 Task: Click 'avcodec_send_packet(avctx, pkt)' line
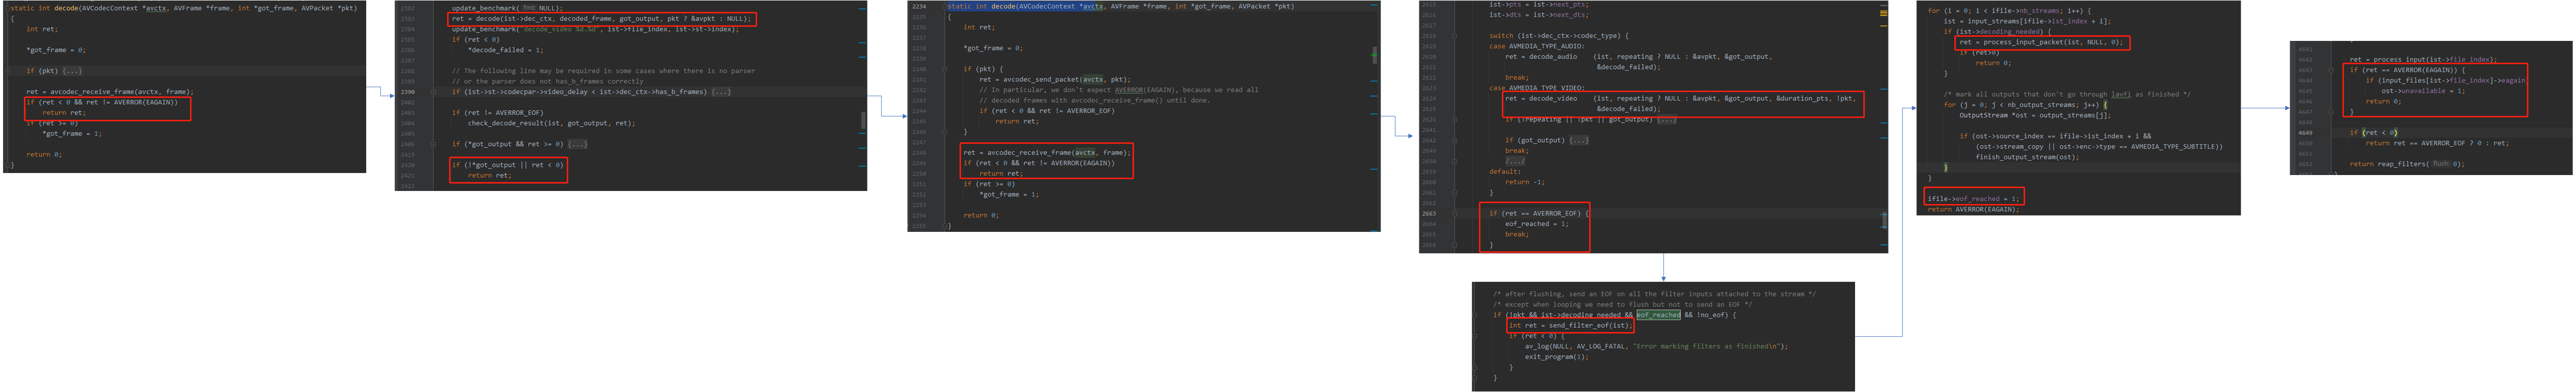click(x=1055, y=79)
